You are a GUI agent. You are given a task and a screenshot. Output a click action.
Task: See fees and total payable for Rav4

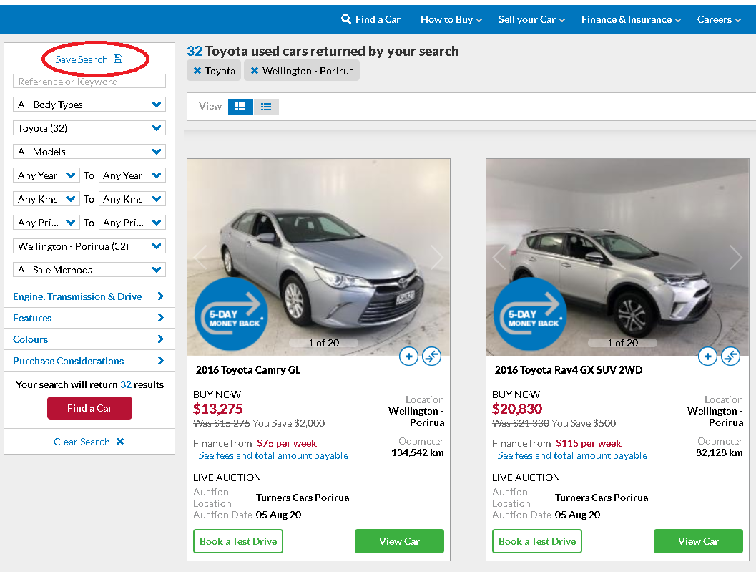point(572,455)
